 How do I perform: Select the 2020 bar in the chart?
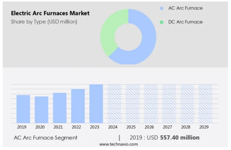pyautogui.click(x=41, y=110)
